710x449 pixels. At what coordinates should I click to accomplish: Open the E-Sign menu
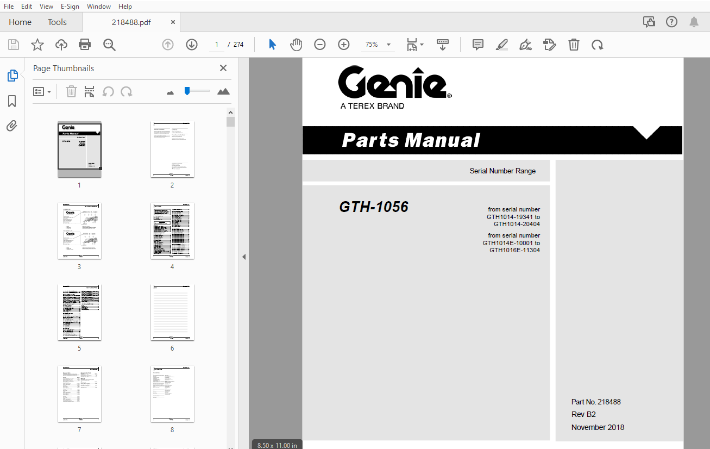(x=70, y=6)
